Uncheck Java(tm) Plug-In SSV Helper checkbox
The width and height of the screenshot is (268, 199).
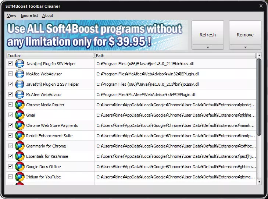[10, 63]
